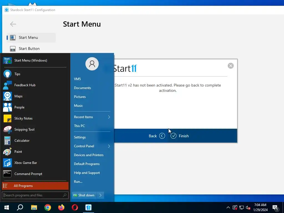Select Start Button in sidebar
The height and width of the screenshot is (213, 284).
tap(31, 49)
